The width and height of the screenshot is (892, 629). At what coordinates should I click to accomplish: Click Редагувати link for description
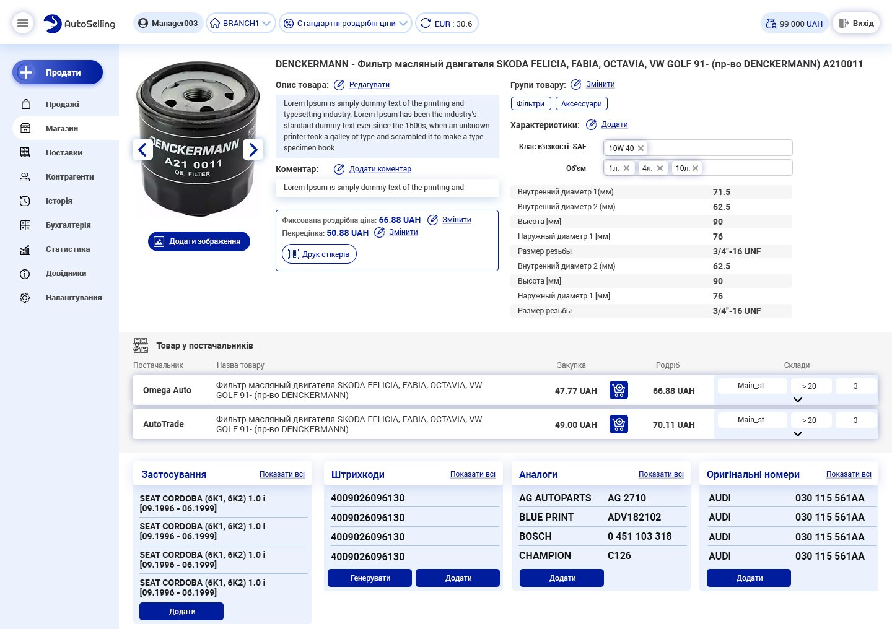click(369, 85)
